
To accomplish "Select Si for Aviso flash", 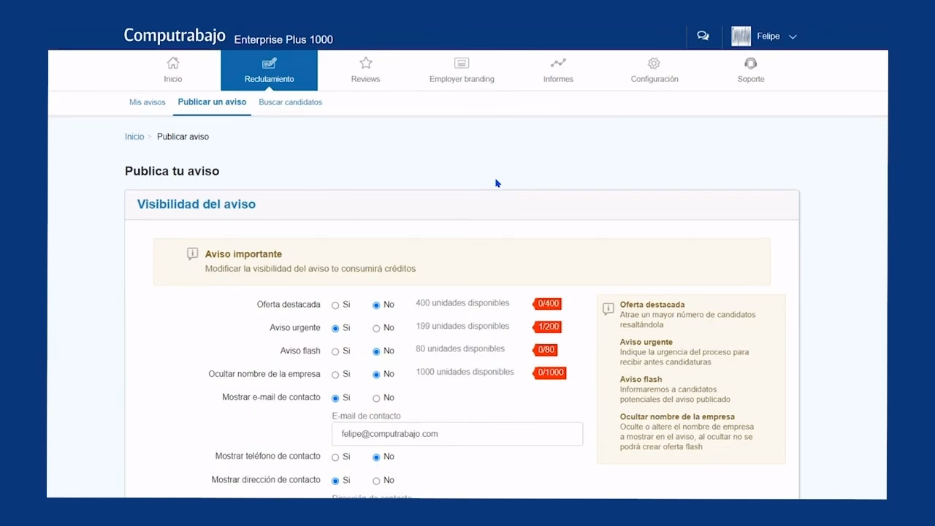I will (x=335, y=351).
